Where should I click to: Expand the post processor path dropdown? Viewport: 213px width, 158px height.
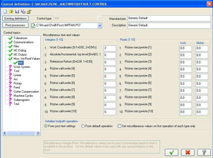100,25
